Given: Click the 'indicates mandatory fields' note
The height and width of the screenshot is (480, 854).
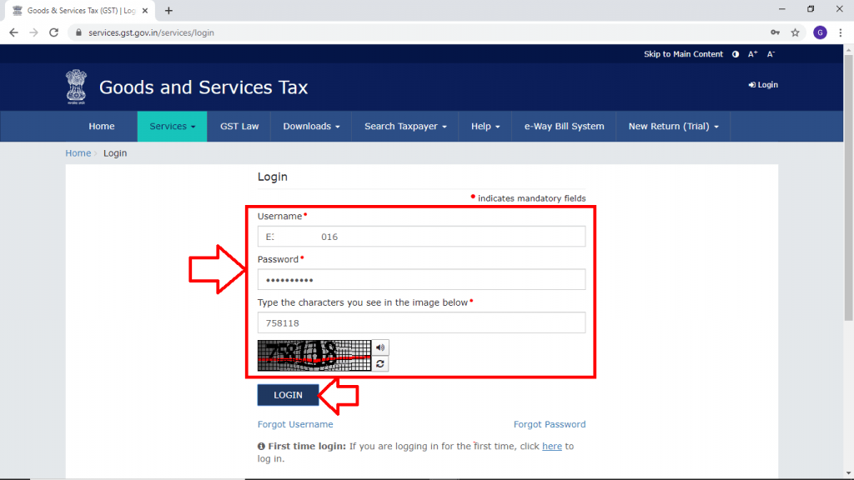Looking at the screenshot, I should click(531, 198).
